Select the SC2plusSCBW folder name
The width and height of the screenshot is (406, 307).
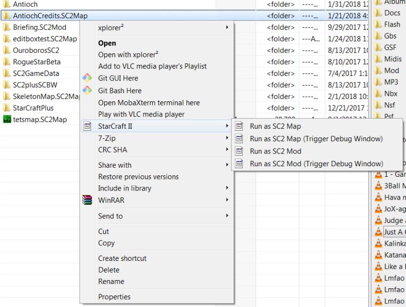[x=35, y=85]
